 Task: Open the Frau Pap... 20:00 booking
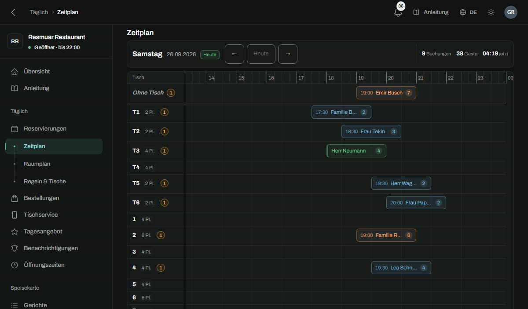pos(416,203)
